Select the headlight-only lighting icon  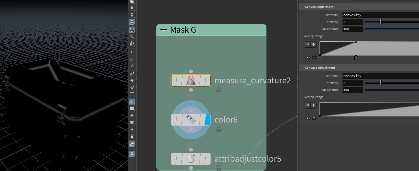[x=132, y=15]
